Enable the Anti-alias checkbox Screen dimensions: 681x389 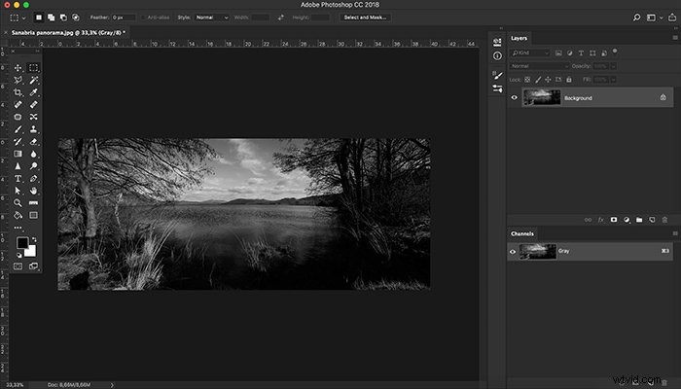click(143, 18)
